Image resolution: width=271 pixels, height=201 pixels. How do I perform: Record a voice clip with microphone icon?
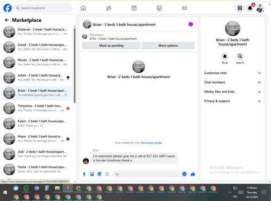coord(84,174)
